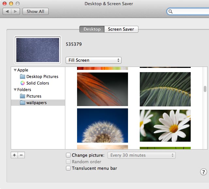
Task: Collapse the Folders section triangle
Action: 15,90
